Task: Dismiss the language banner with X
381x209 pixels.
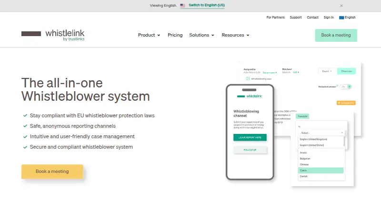Action: (341, 6)
